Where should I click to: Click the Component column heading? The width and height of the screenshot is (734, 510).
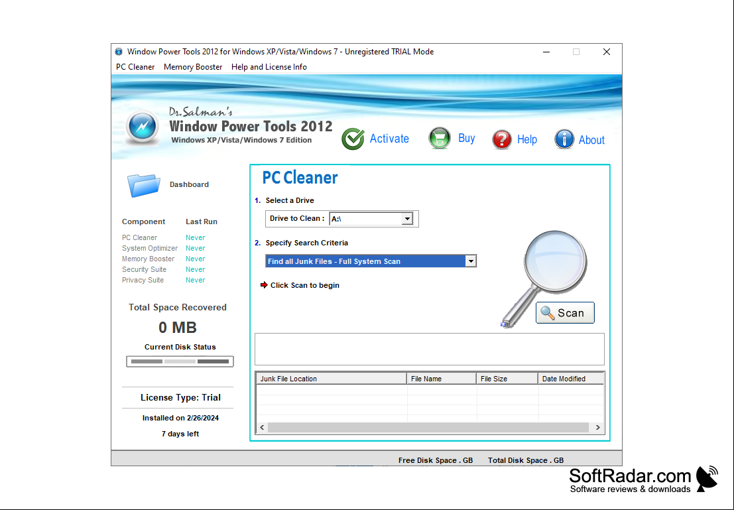tap(143, 222)
